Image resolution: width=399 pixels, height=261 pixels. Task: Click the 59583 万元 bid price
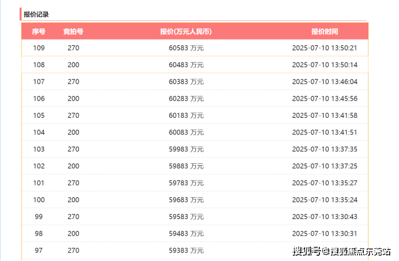tap(186, 217)
